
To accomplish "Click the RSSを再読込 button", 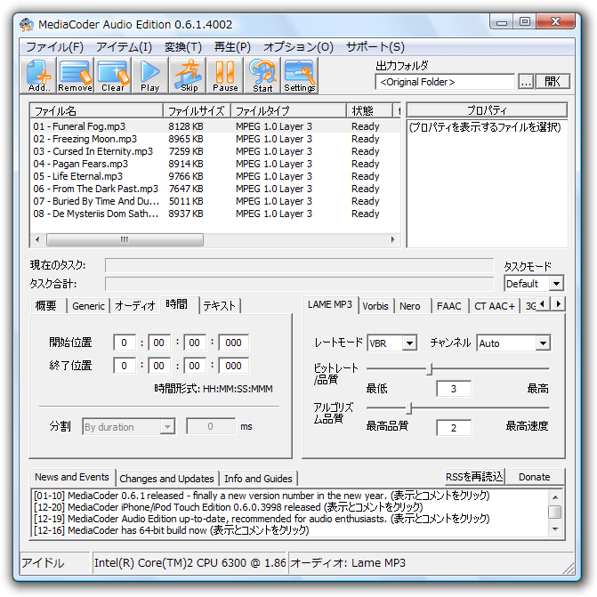I will [x=474, y=477].
